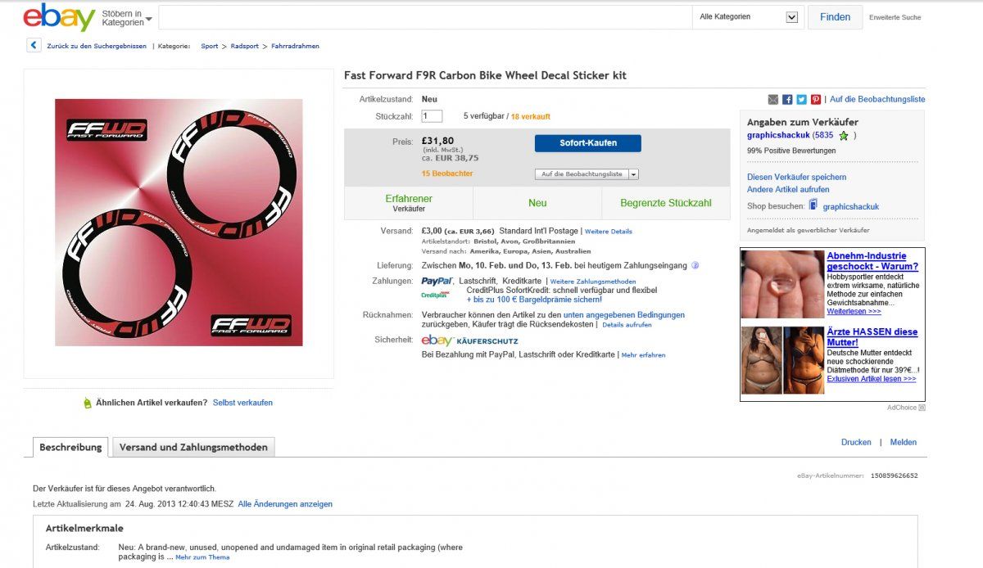The width and height of the screenshot is (983, 568).
Task: Click the FFWD wheel decal product image
Action: [x=179, y=223]
